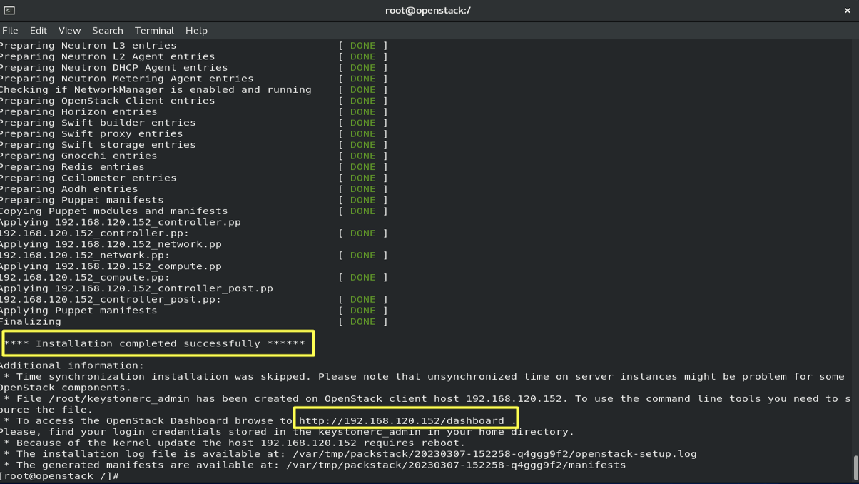
Task: Click the terminal vertical scrollbar thumb
Action: [855, 468]
